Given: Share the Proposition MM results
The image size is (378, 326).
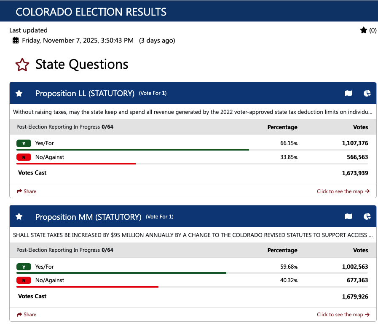Looking at the screenshot, I should tap(27, 315).
